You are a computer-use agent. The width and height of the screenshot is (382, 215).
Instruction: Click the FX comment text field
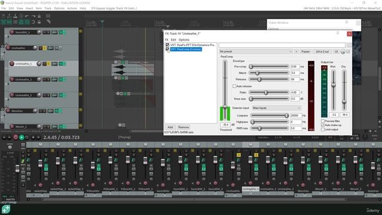[x=282, y=45]
